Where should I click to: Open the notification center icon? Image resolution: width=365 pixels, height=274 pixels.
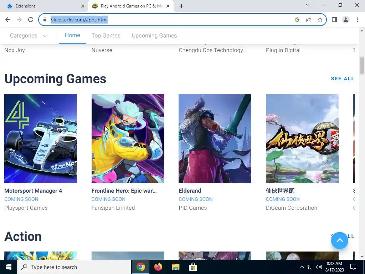coord(353,267)
